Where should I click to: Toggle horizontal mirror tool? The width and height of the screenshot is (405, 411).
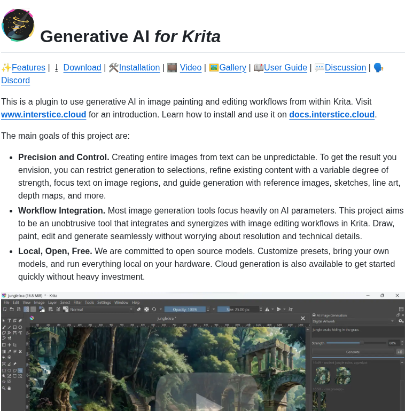[x=267, y=309]
